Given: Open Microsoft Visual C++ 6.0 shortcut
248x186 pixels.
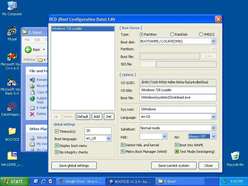Looking at the screenshot, I should point(12,57).
